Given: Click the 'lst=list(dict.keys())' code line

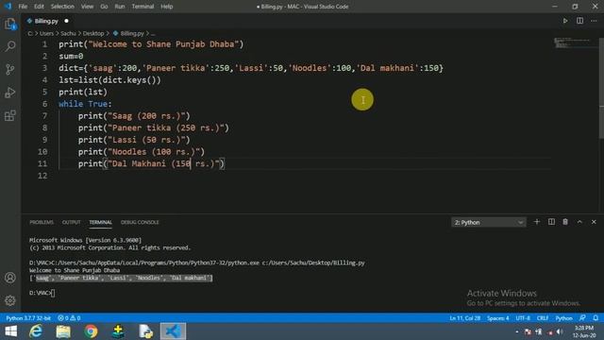Looking at the screenshot, I should click(109, 80).
